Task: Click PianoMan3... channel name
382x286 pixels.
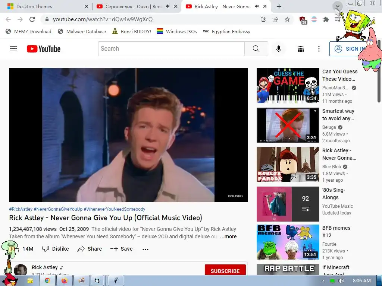Action: coord(335,88)
